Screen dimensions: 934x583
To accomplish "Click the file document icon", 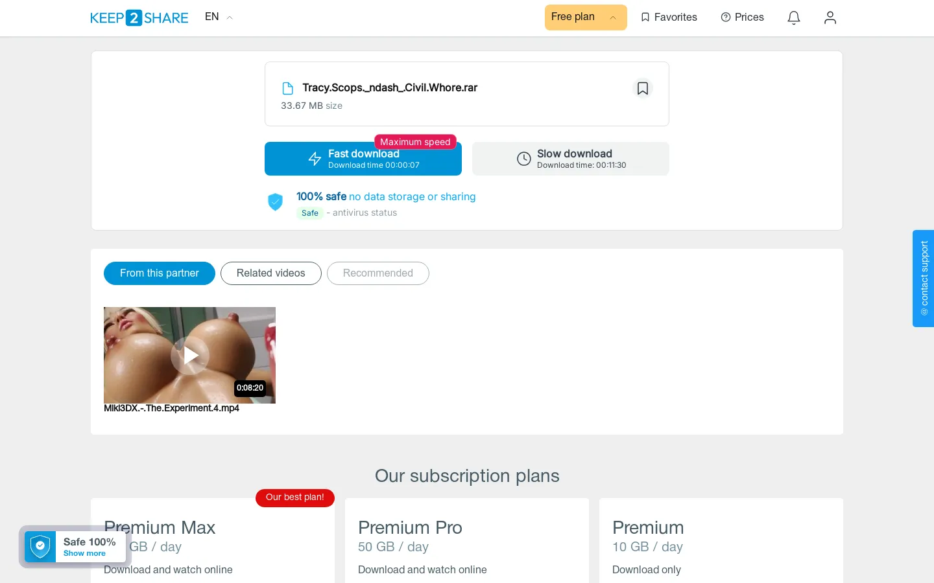I will [288, 88].
